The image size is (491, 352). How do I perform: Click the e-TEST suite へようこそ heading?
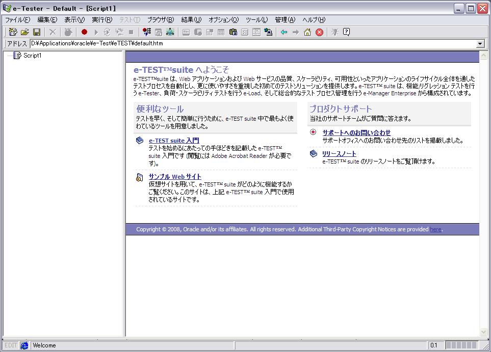[182, 69]
